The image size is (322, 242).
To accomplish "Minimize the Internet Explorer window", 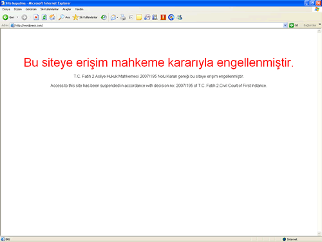I will click(x=307, y=3).
